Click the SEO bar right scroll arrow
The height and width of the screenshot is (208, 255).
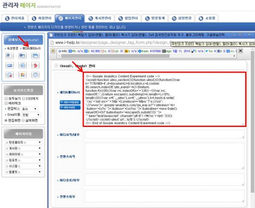pos(234,56)
